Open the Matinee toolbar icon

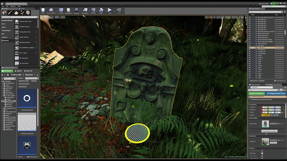point(93,10)
